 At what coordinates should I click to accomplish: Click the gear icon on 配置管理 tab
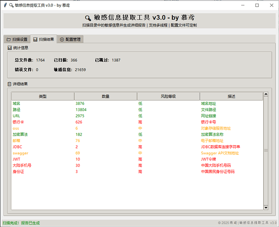coord(62,39)
